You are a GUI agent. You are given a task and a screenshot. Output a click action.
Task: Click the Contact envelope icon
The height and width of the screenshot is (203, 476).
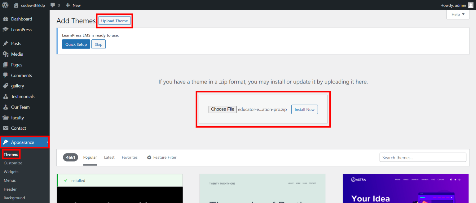click(6, 128)
